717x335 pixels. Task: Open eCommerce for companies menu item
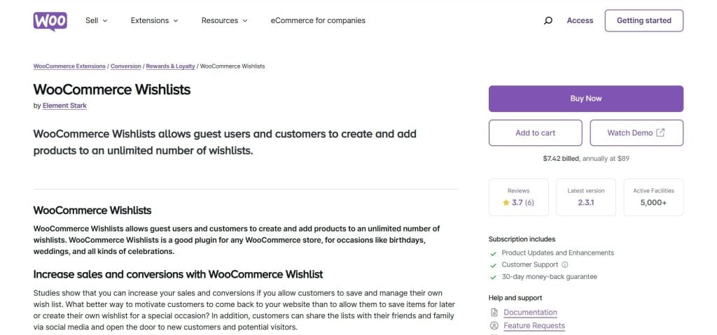tap(318, 21)
